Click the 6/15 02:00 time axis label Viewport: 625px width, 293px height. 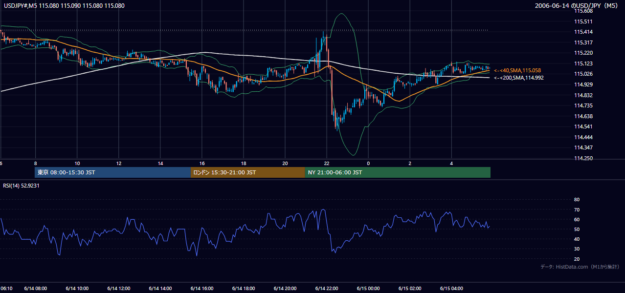pyautogui.click(x=410, y=289)
